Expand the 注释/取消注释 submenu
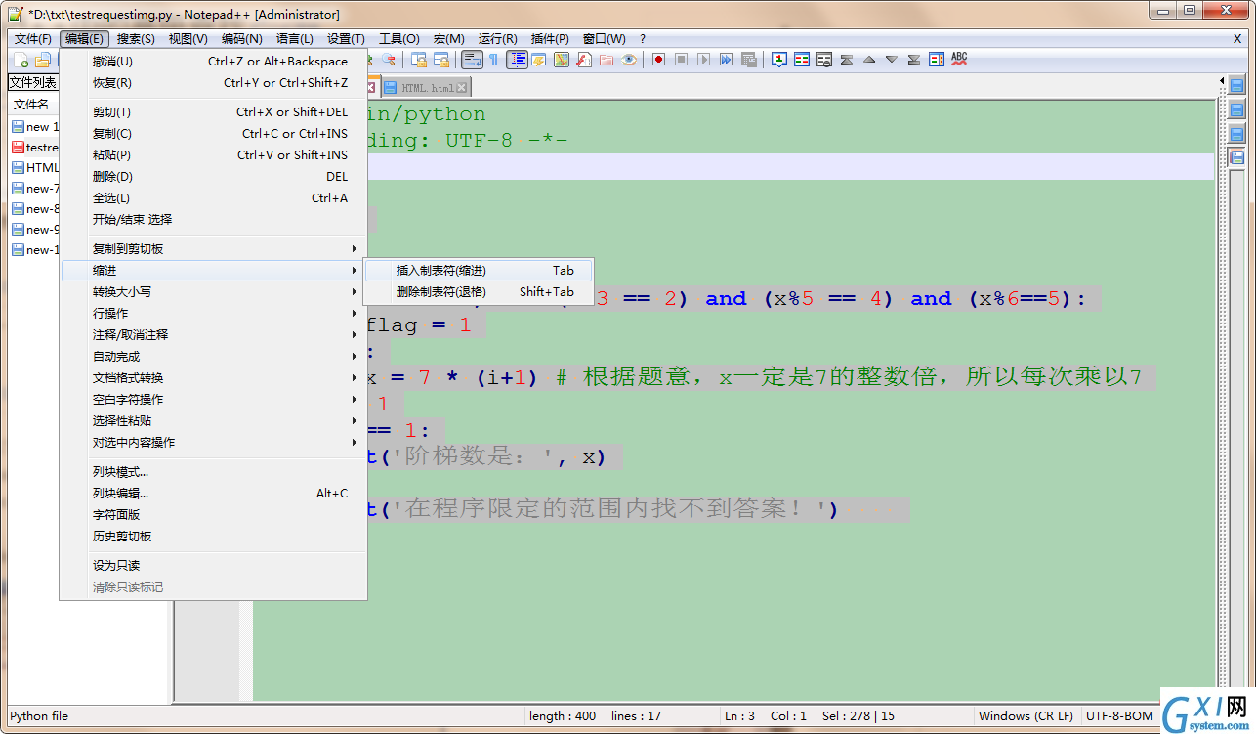The width and height of the screenshot is (1256, 734). pos(213,335)
